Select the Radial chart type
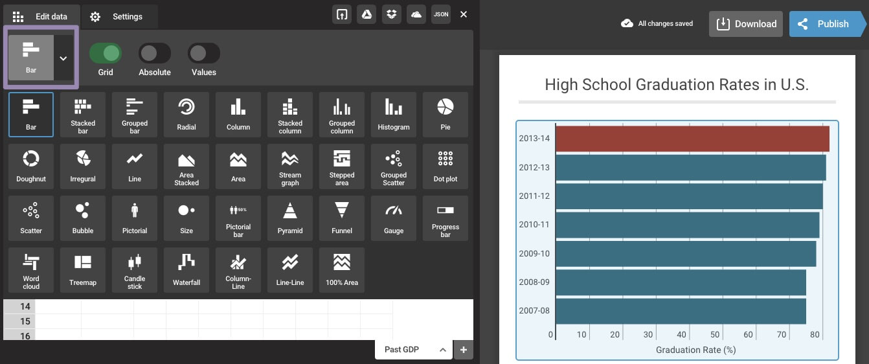The width and height of the screenshot is (869, 364). (x=186, y=115)
